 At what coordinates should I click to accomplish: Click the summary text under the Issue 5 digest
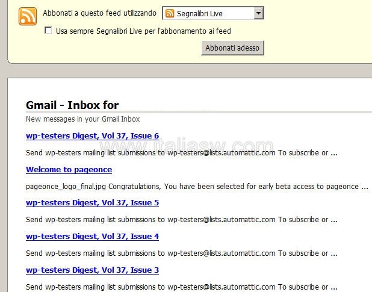point(182,220)
